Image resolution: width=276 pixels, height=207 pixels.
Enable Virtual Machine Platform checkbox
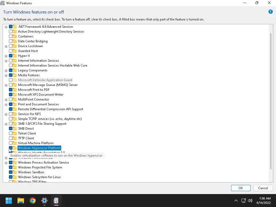coord(11,143)
